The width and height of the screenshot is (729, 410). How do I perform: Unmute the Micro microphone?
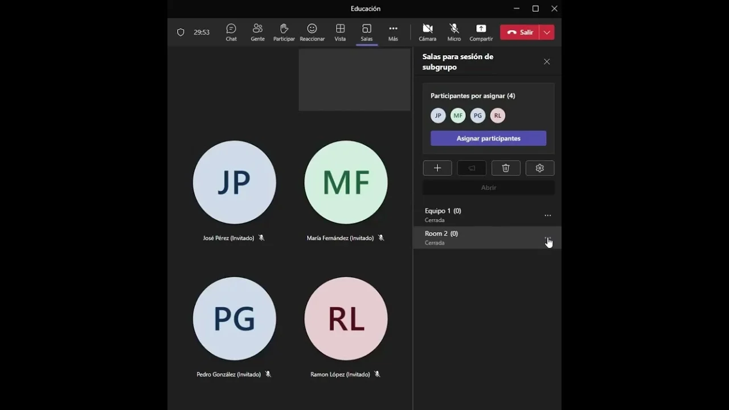point(454,32)
